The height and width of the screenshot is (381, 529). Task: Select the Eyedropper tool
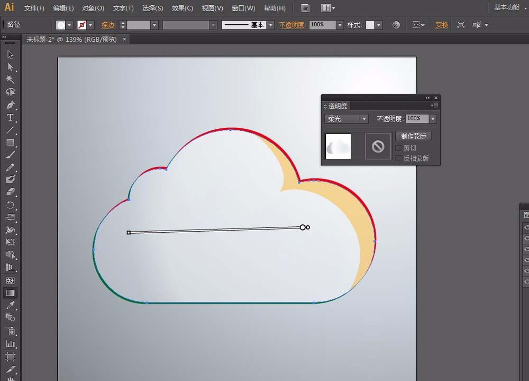click(x=10, y=306)
